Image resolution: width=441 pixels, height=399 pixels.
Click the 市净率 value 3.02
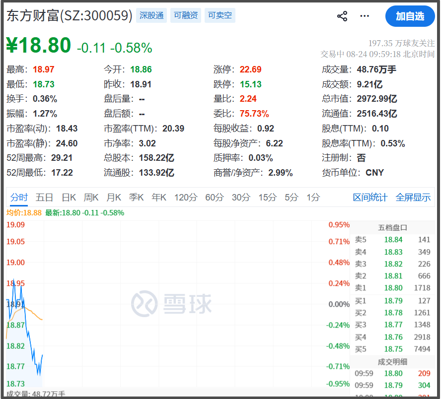tap(147, 143)
